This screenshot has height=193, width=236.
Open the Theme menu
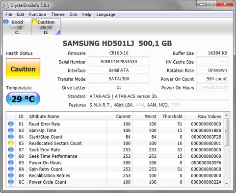(x=58, y=14)
